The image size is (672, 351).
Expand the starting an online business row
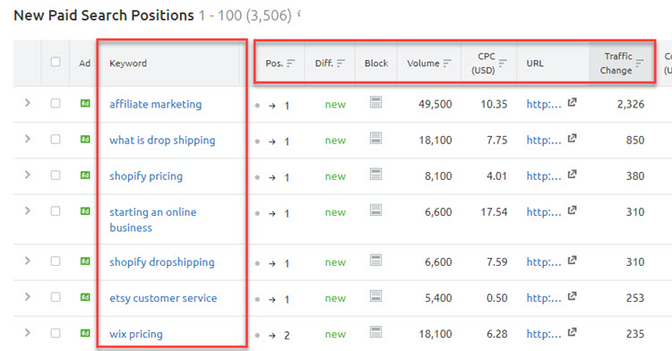28,210
